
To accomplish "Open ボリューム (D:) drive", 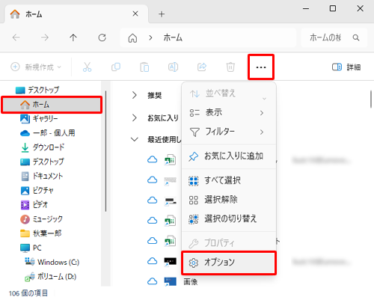I will click(x=52, y=277).
